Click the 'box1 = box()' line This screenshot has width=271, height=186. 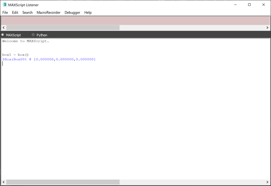tap(15, 55)
